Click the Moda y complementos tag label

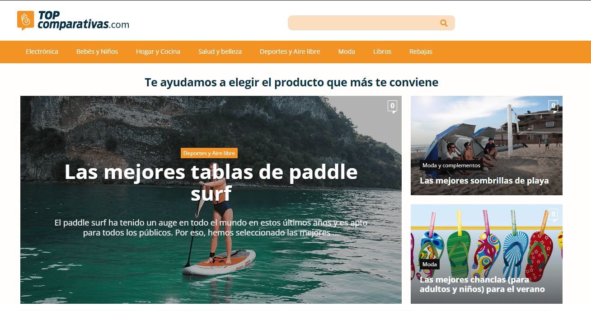tap(451, 165)
